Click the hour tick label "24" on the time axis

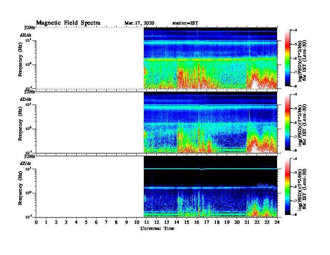[277, 222]
